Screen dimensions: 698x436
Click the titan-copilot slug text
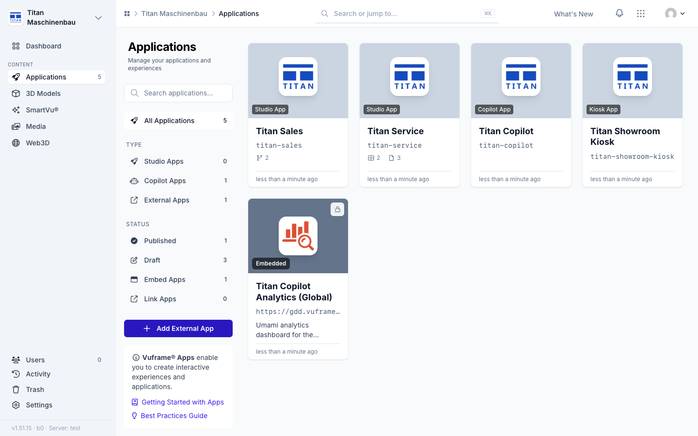pos(506,145)
